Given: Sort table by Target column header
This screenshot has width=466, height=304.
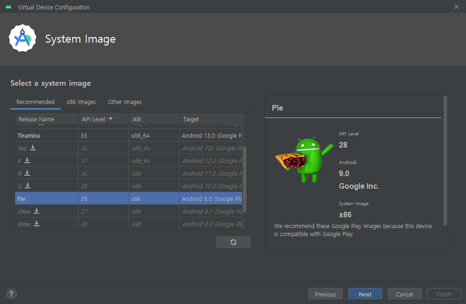Looking at the screenshot, I should [x=211, y=119].
